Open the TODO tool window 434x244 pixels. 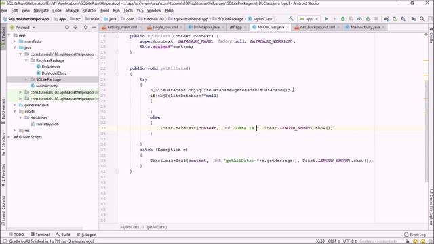point(16,235)
